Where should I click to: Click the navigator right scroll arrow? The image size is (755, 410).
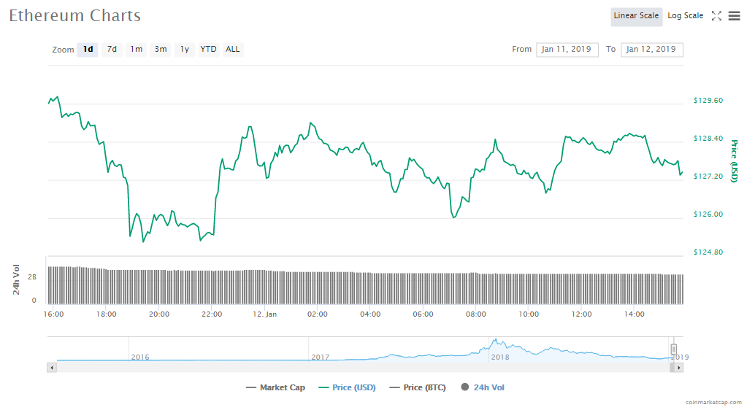679,368
